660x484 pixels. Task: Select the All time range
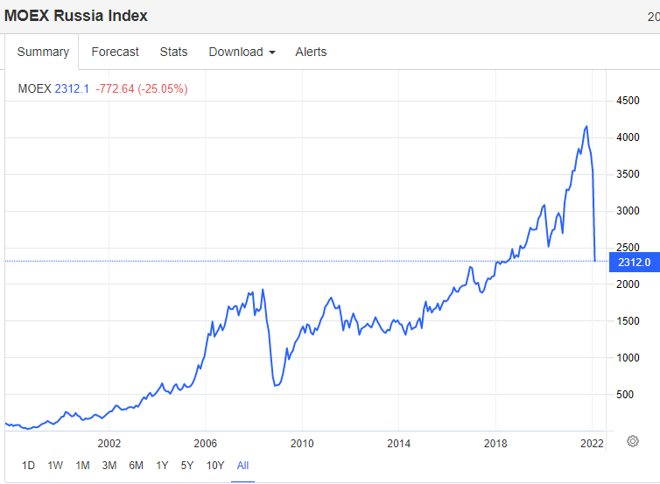click(x=242, y=466)
